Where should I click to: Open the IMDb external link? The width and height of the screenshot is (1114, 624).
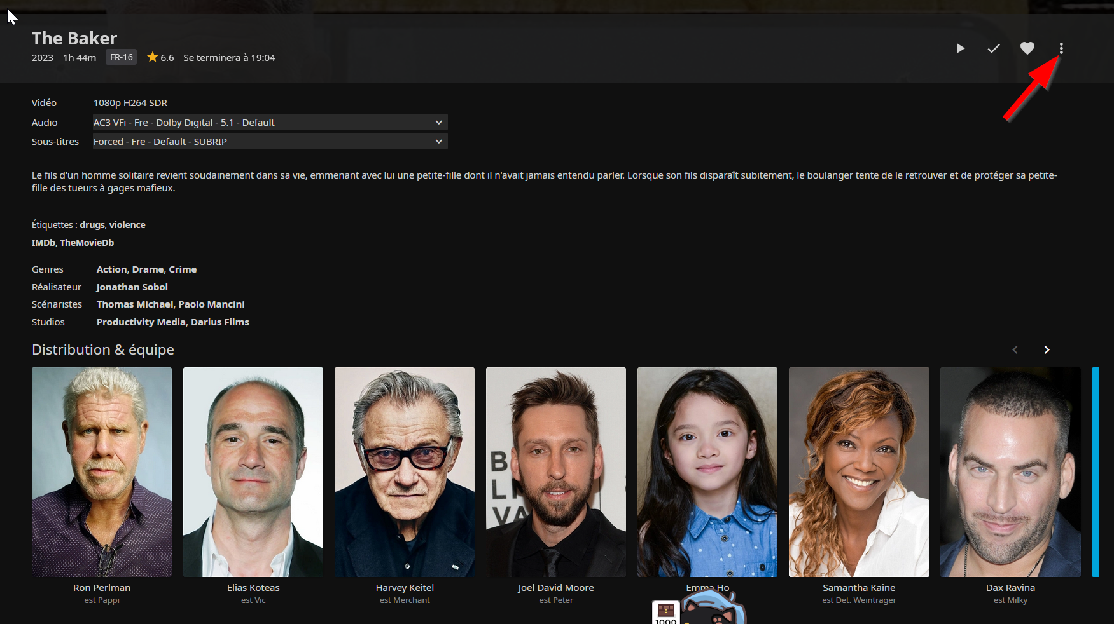pyautogui.click(x=43, y=243)
